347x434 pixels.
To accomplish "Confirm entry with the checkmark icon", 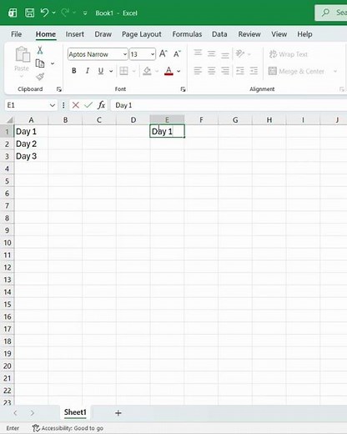I will 88,105.
